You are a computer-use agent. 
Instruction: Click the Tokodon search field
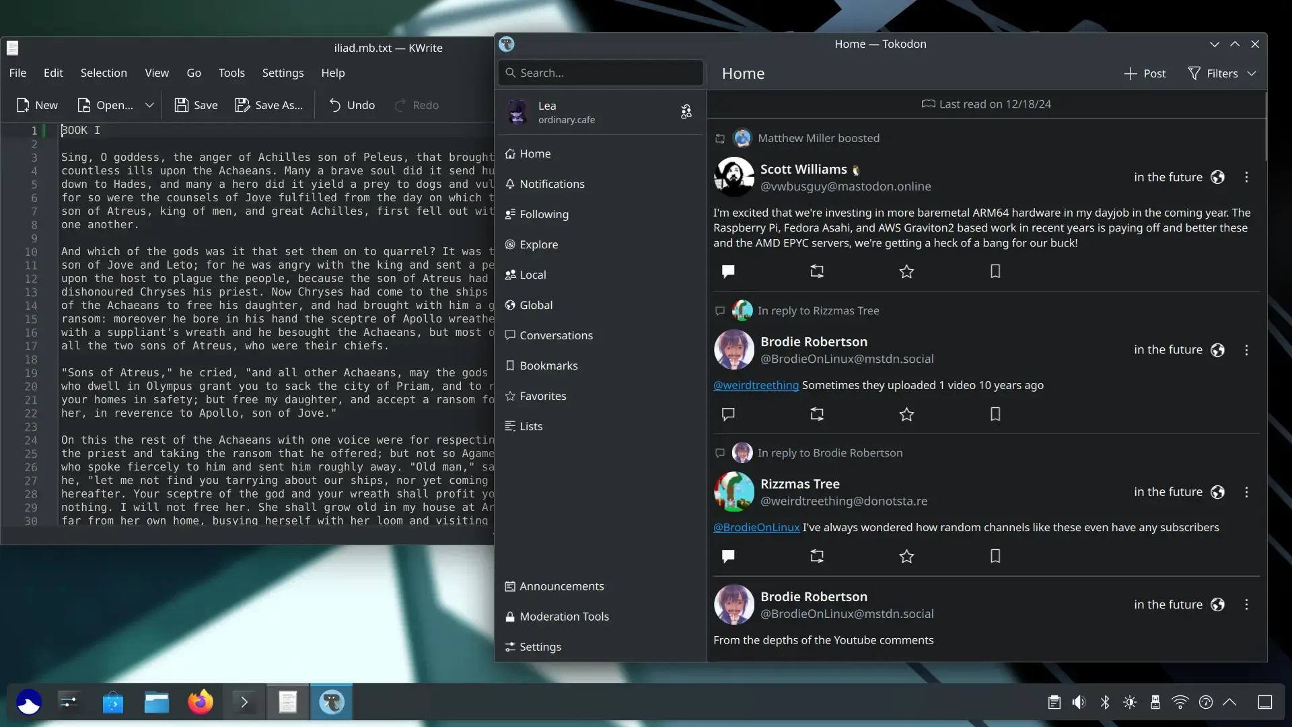pos(601,73)
